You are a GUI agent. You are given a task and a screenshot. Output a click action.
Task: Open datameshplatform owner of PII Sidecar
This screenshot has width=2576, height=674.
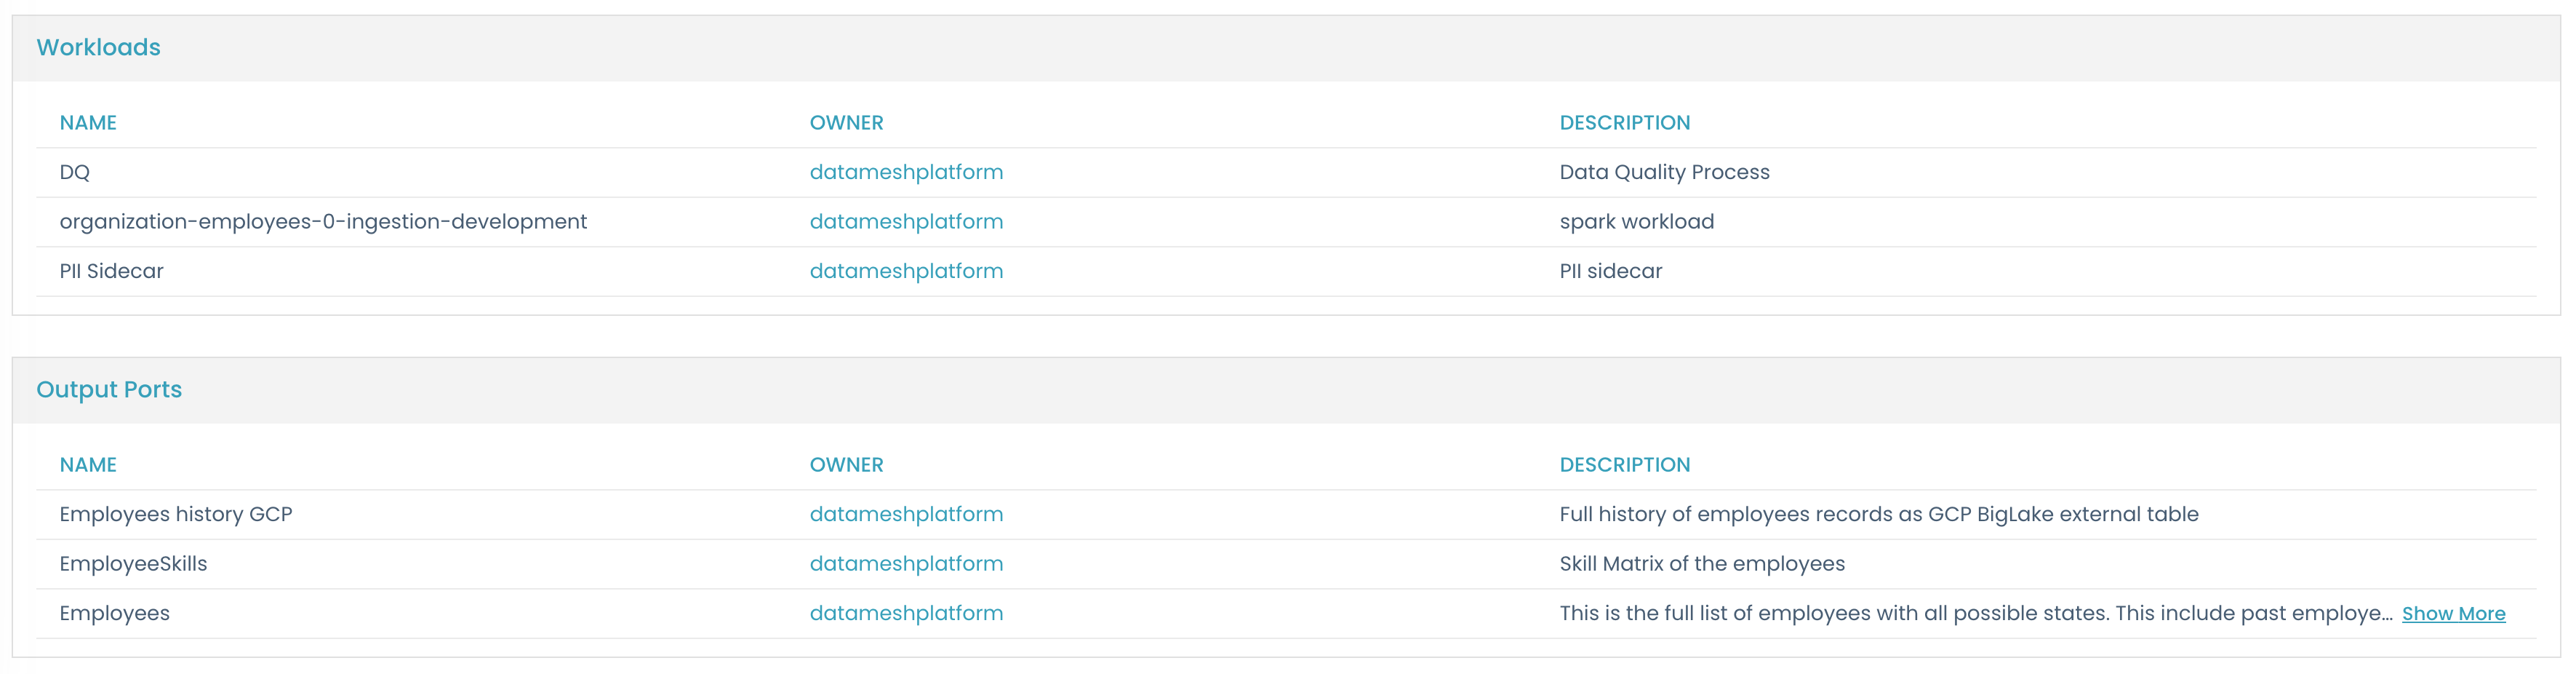906,271
